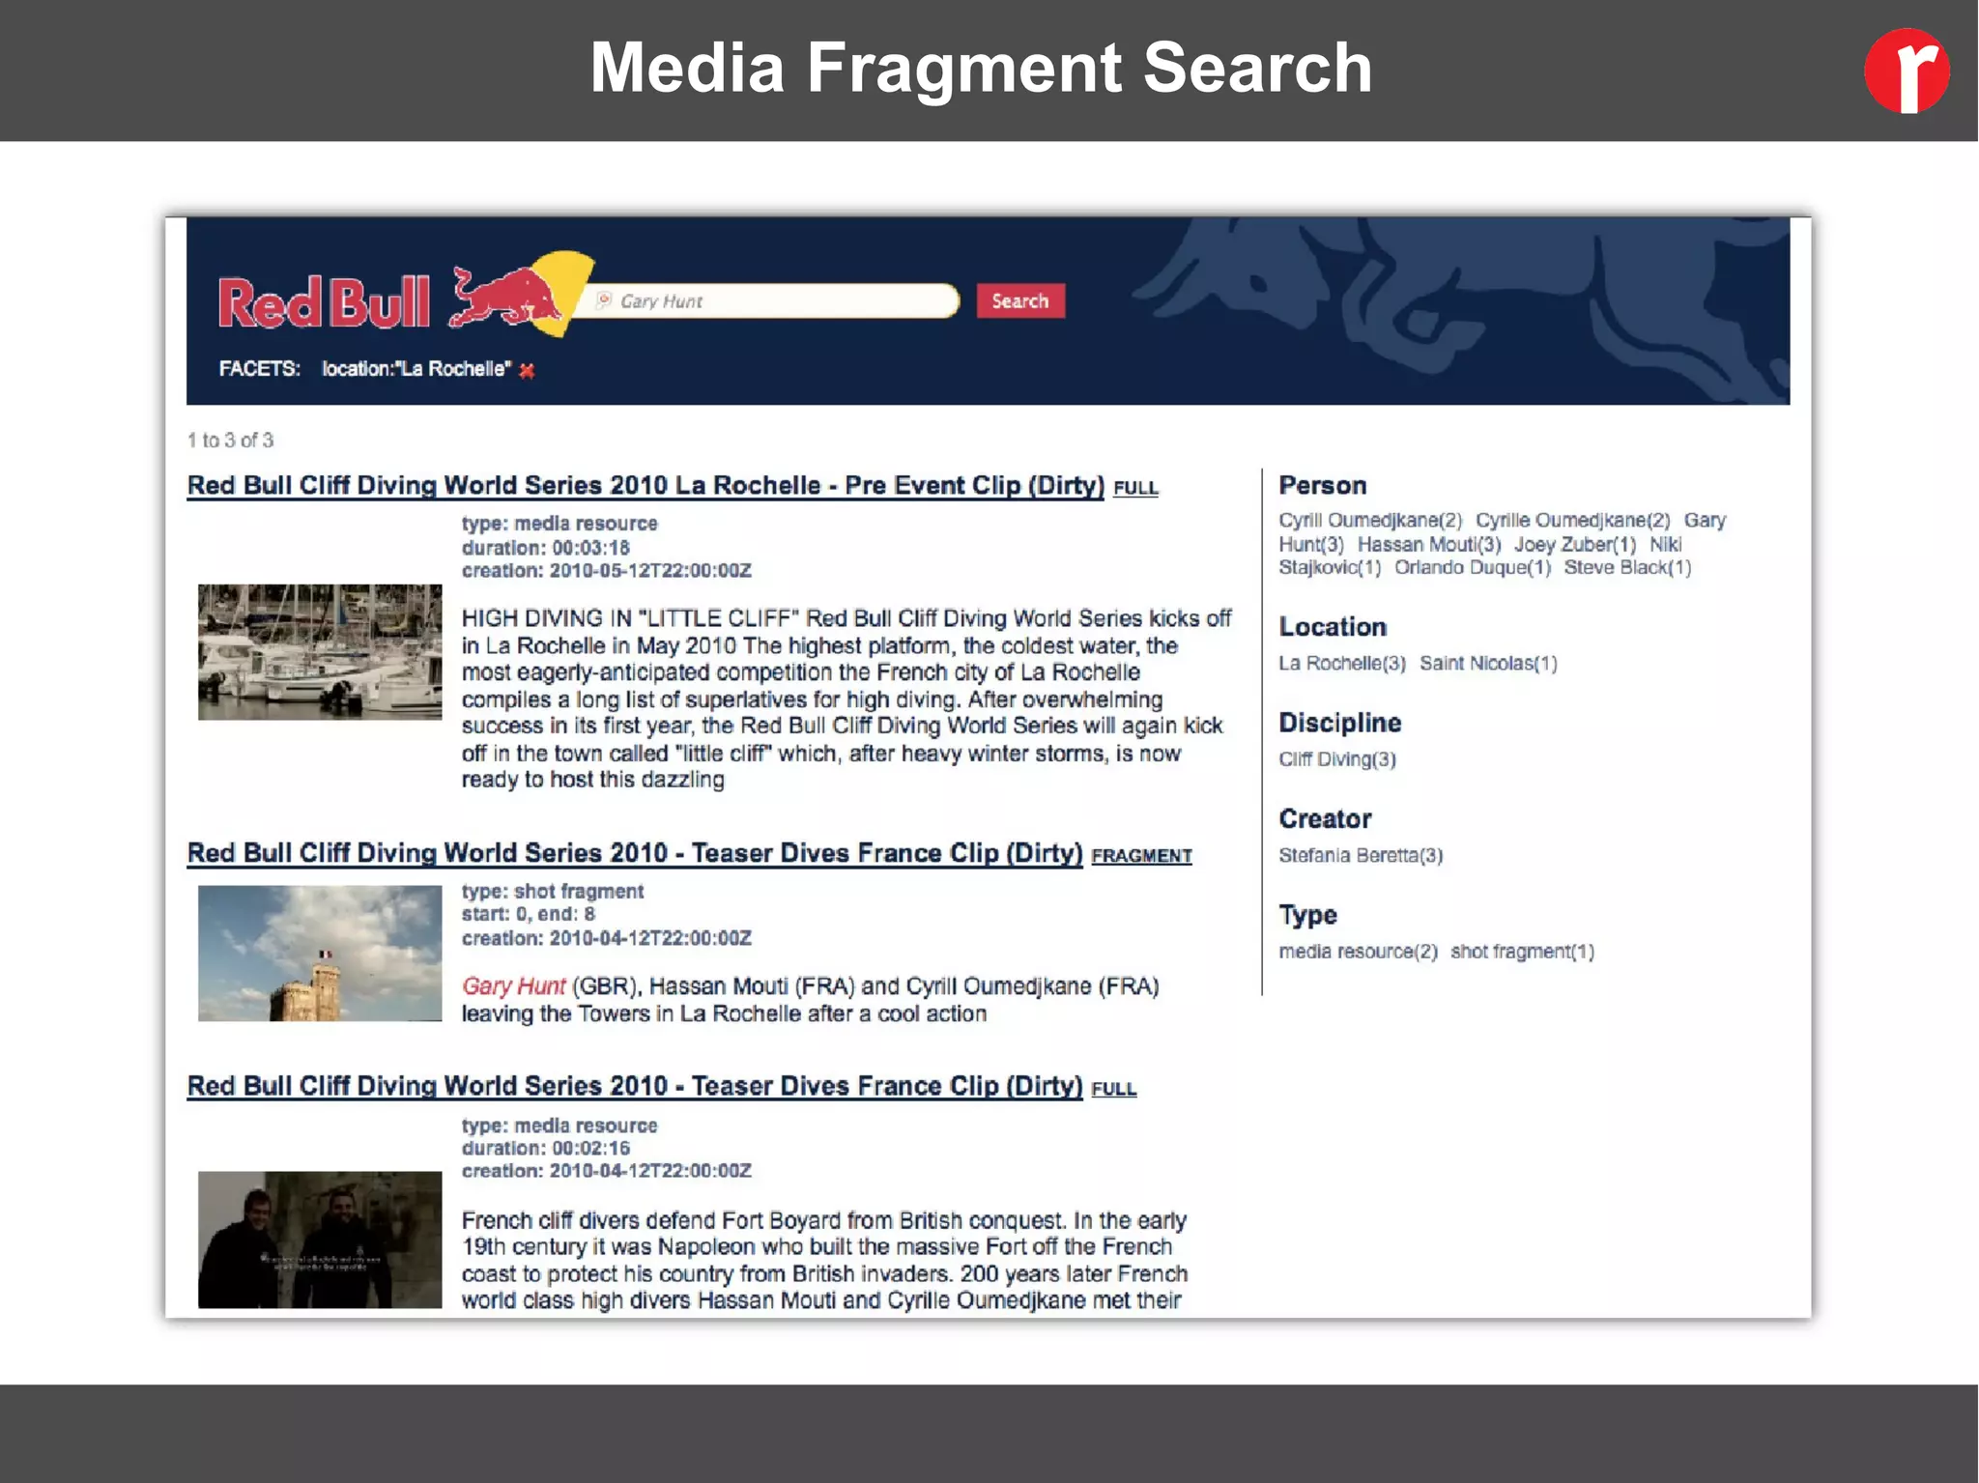Click the Creator facet heading

[1325, 819]
